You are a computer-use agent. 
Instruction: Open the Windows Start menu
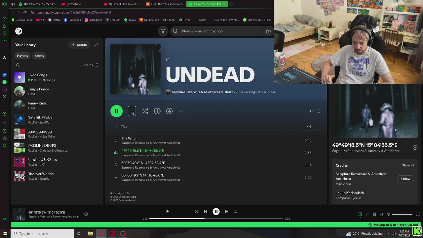click(x=5, y=234)
